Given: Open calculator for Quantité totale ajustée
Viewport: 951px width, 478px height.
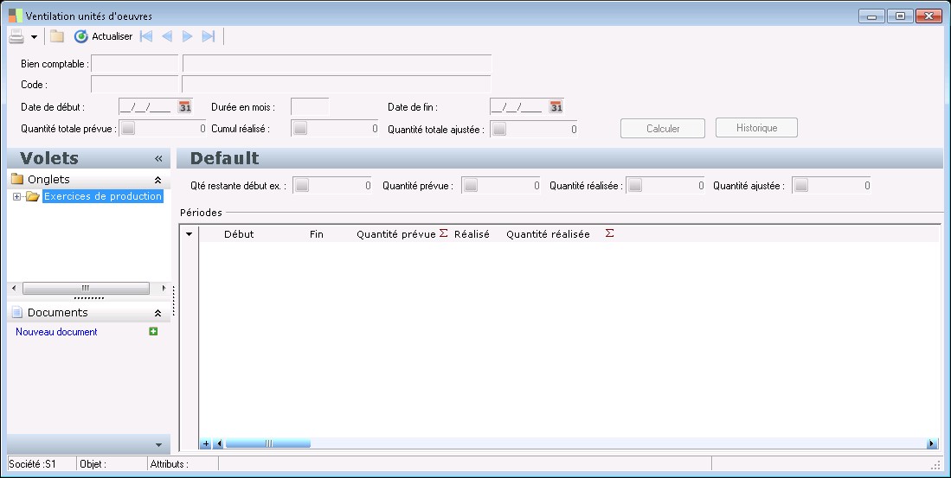Looking at the screenshot, I should [x=499, y=129].
